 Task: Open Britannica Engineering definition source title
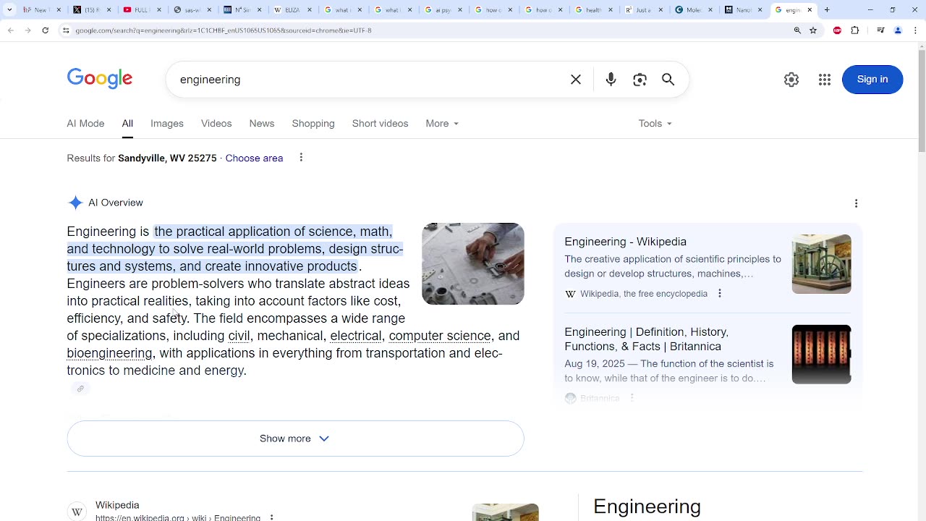pyautogui.click(x=646, y=339)
